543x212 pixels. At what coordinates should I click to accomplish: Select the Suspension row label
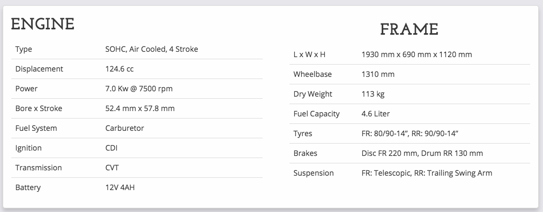tap(314, 173)
